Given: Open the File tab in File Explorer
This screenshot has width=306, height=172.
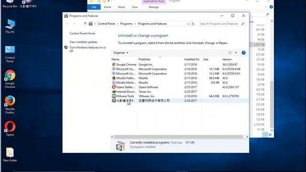Looking at the screenshot, I should [x=94, y=7].
